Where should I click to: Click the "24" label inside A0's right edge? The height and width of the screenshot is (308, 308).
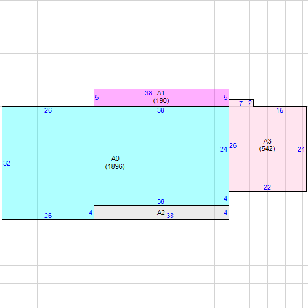coord(224,149)
